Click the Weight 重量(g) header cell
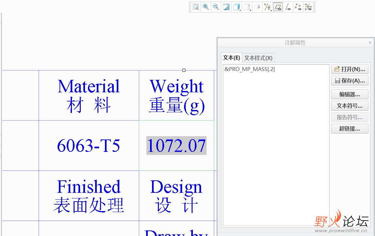Image resolution: width=375 pixels, height=236 pixels. [x=177, y=96]
